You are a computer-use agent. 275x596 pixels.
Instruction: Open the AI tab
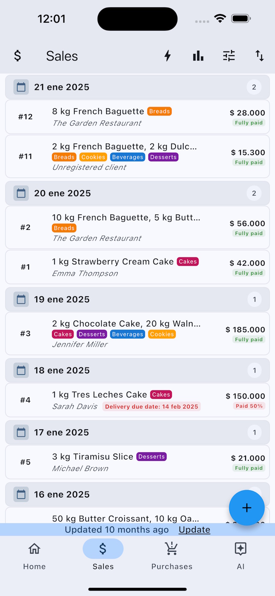point(240,556)
